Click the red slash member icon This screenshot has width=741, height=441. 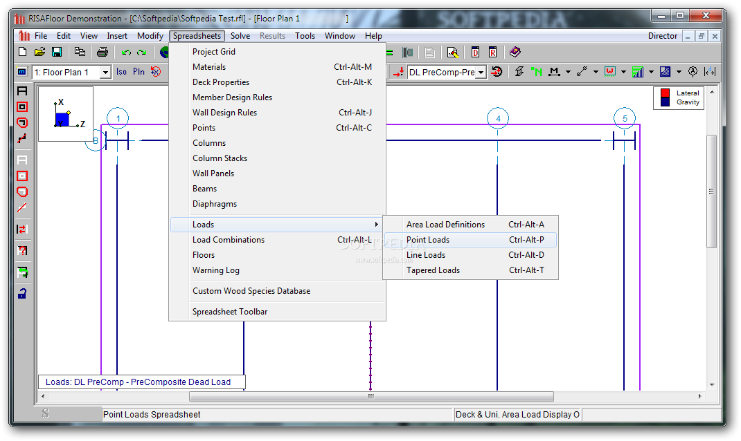22,207
